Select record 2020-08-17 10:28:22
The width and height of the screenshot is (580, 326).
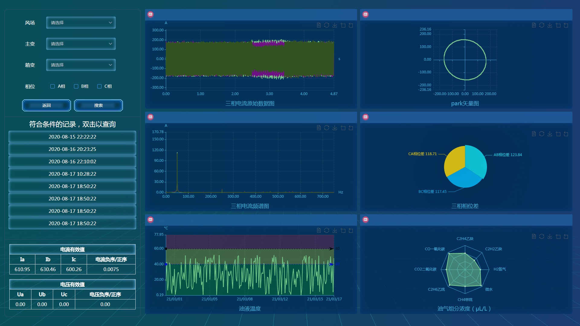coord(72,174)
